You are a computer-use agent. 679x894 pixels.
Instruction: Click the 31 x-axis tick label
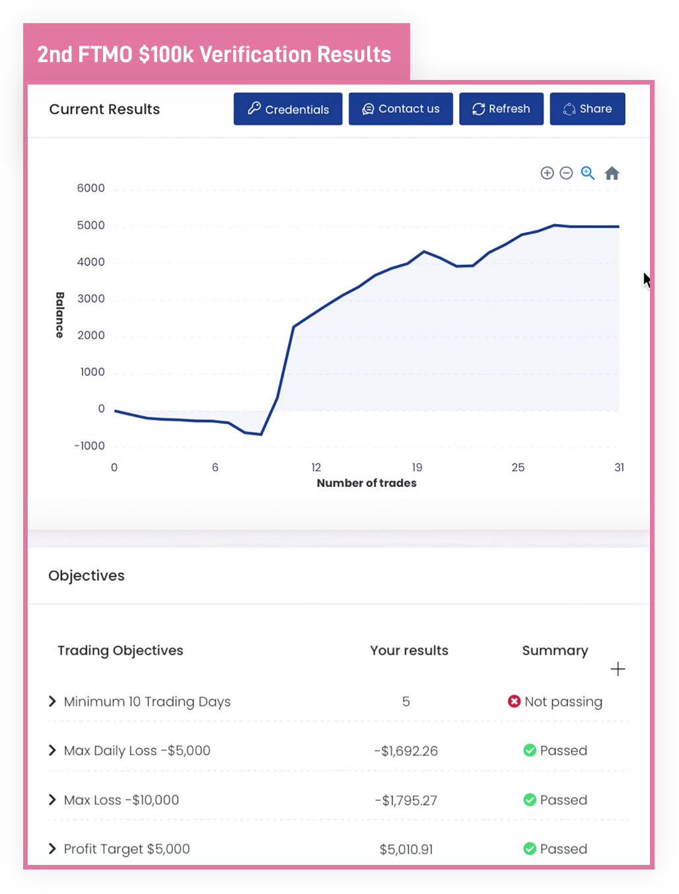(x=619, y=467)
